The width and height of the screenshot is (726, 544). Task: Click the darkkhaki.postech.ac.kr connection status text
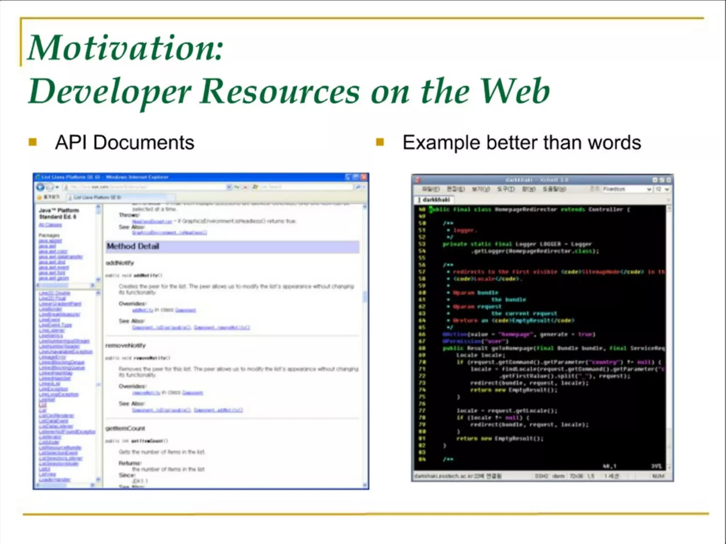pos(458,476)
